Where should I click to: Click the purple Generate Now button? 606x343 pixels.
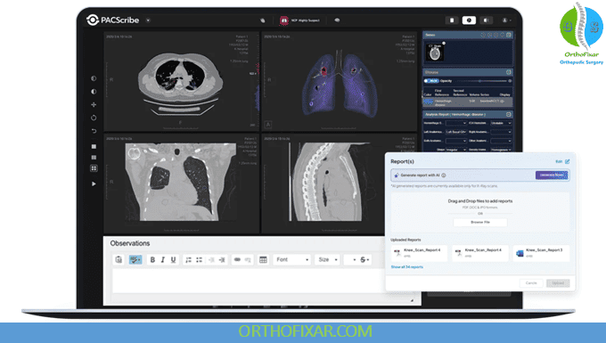(x=552, y=175)
